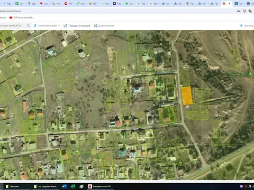The width and height of the screenshot is (254, 190).
Task: Close the active browser tab
Action: click(229, 4)
